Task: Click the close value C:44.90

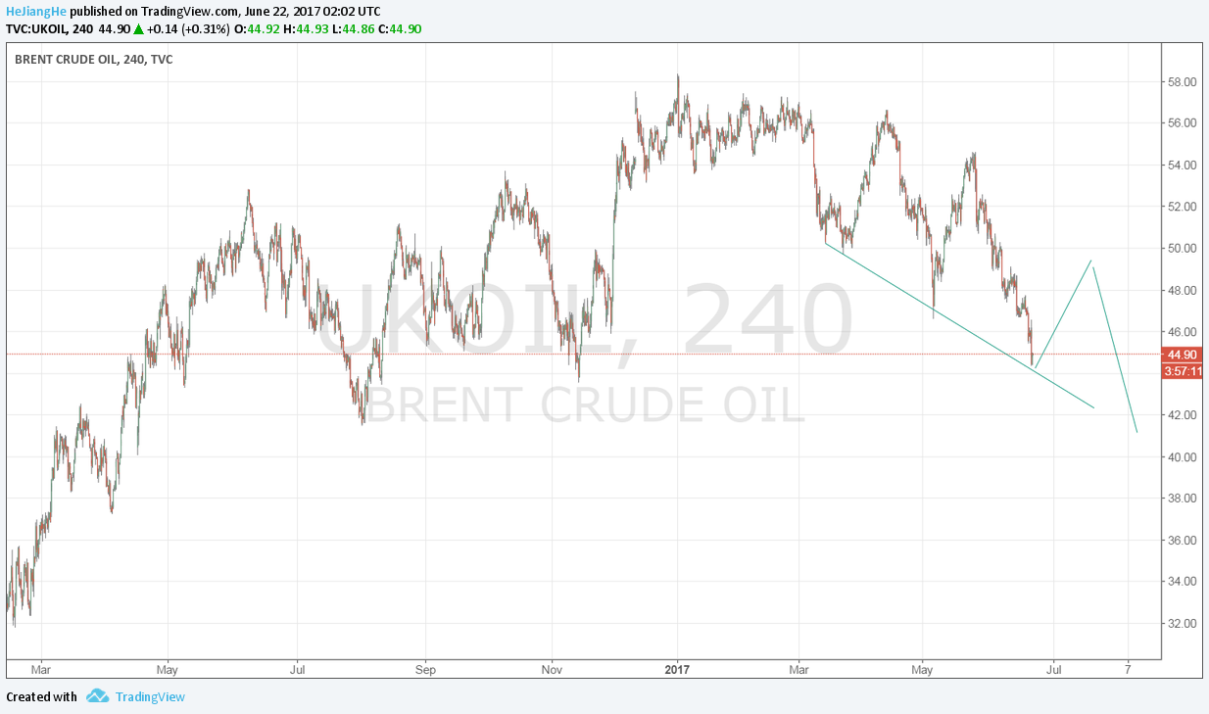Action: tap(399, 28)
